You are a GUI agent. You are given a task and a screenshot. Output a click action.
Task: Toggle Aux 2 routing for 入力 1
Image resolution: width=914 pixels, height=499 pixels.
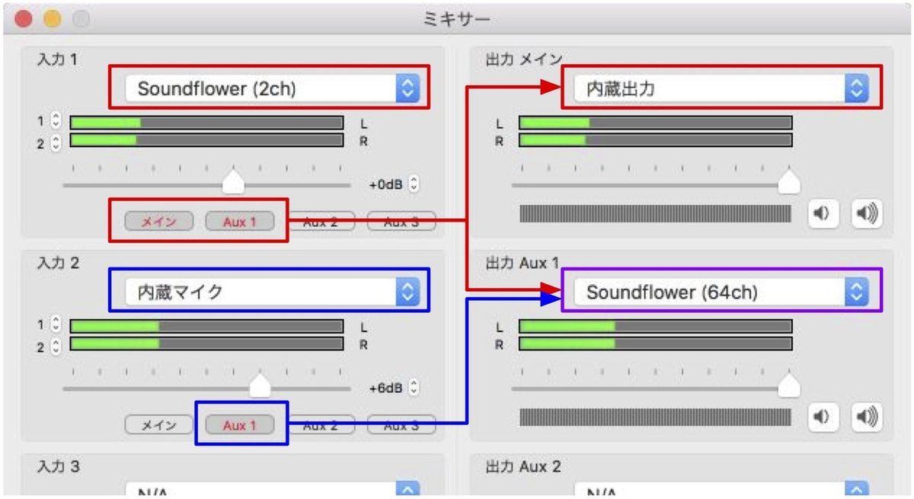[321, 222]
